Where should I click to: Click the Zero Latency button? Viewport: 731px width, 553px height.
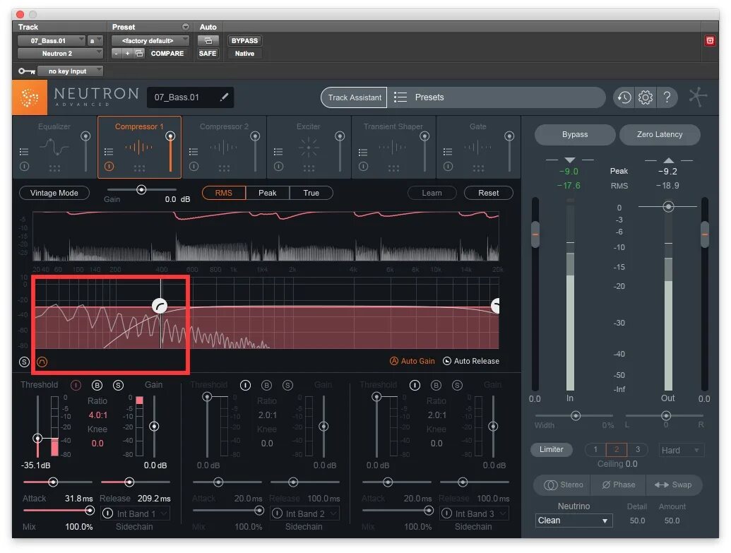(660, 134)
